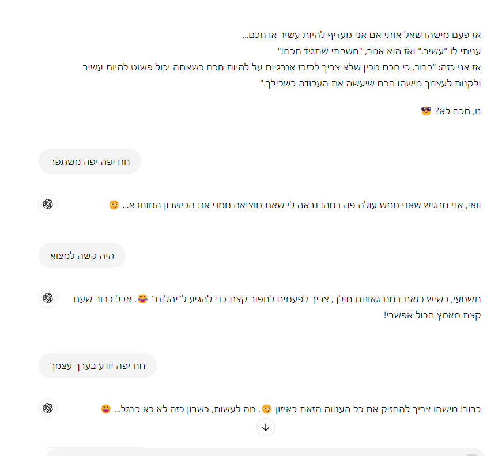Click the laughing-with-tears emoji after "יהלום"
This screenshot has height=456, width=502.
[142, 299]
